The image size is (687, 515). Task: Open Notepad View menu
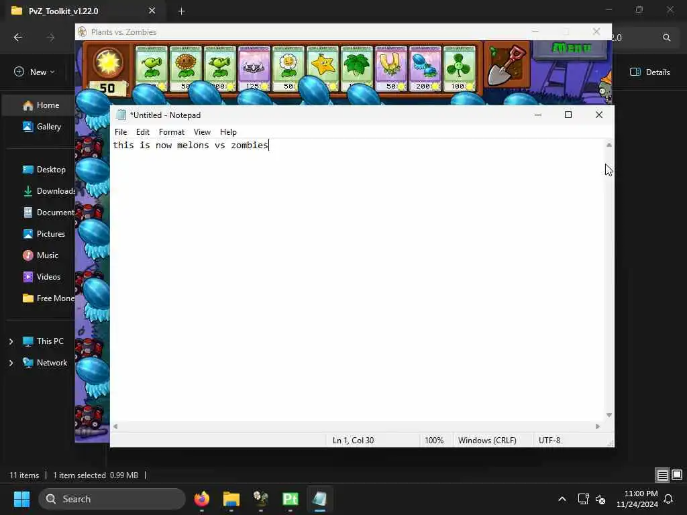(x=202, y=132)
